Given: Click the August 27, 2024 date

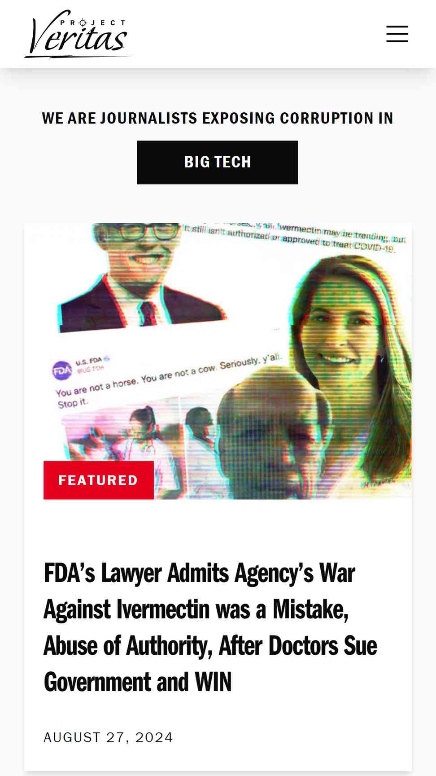Looking at the screenshot, I should (x=108, y=737).
